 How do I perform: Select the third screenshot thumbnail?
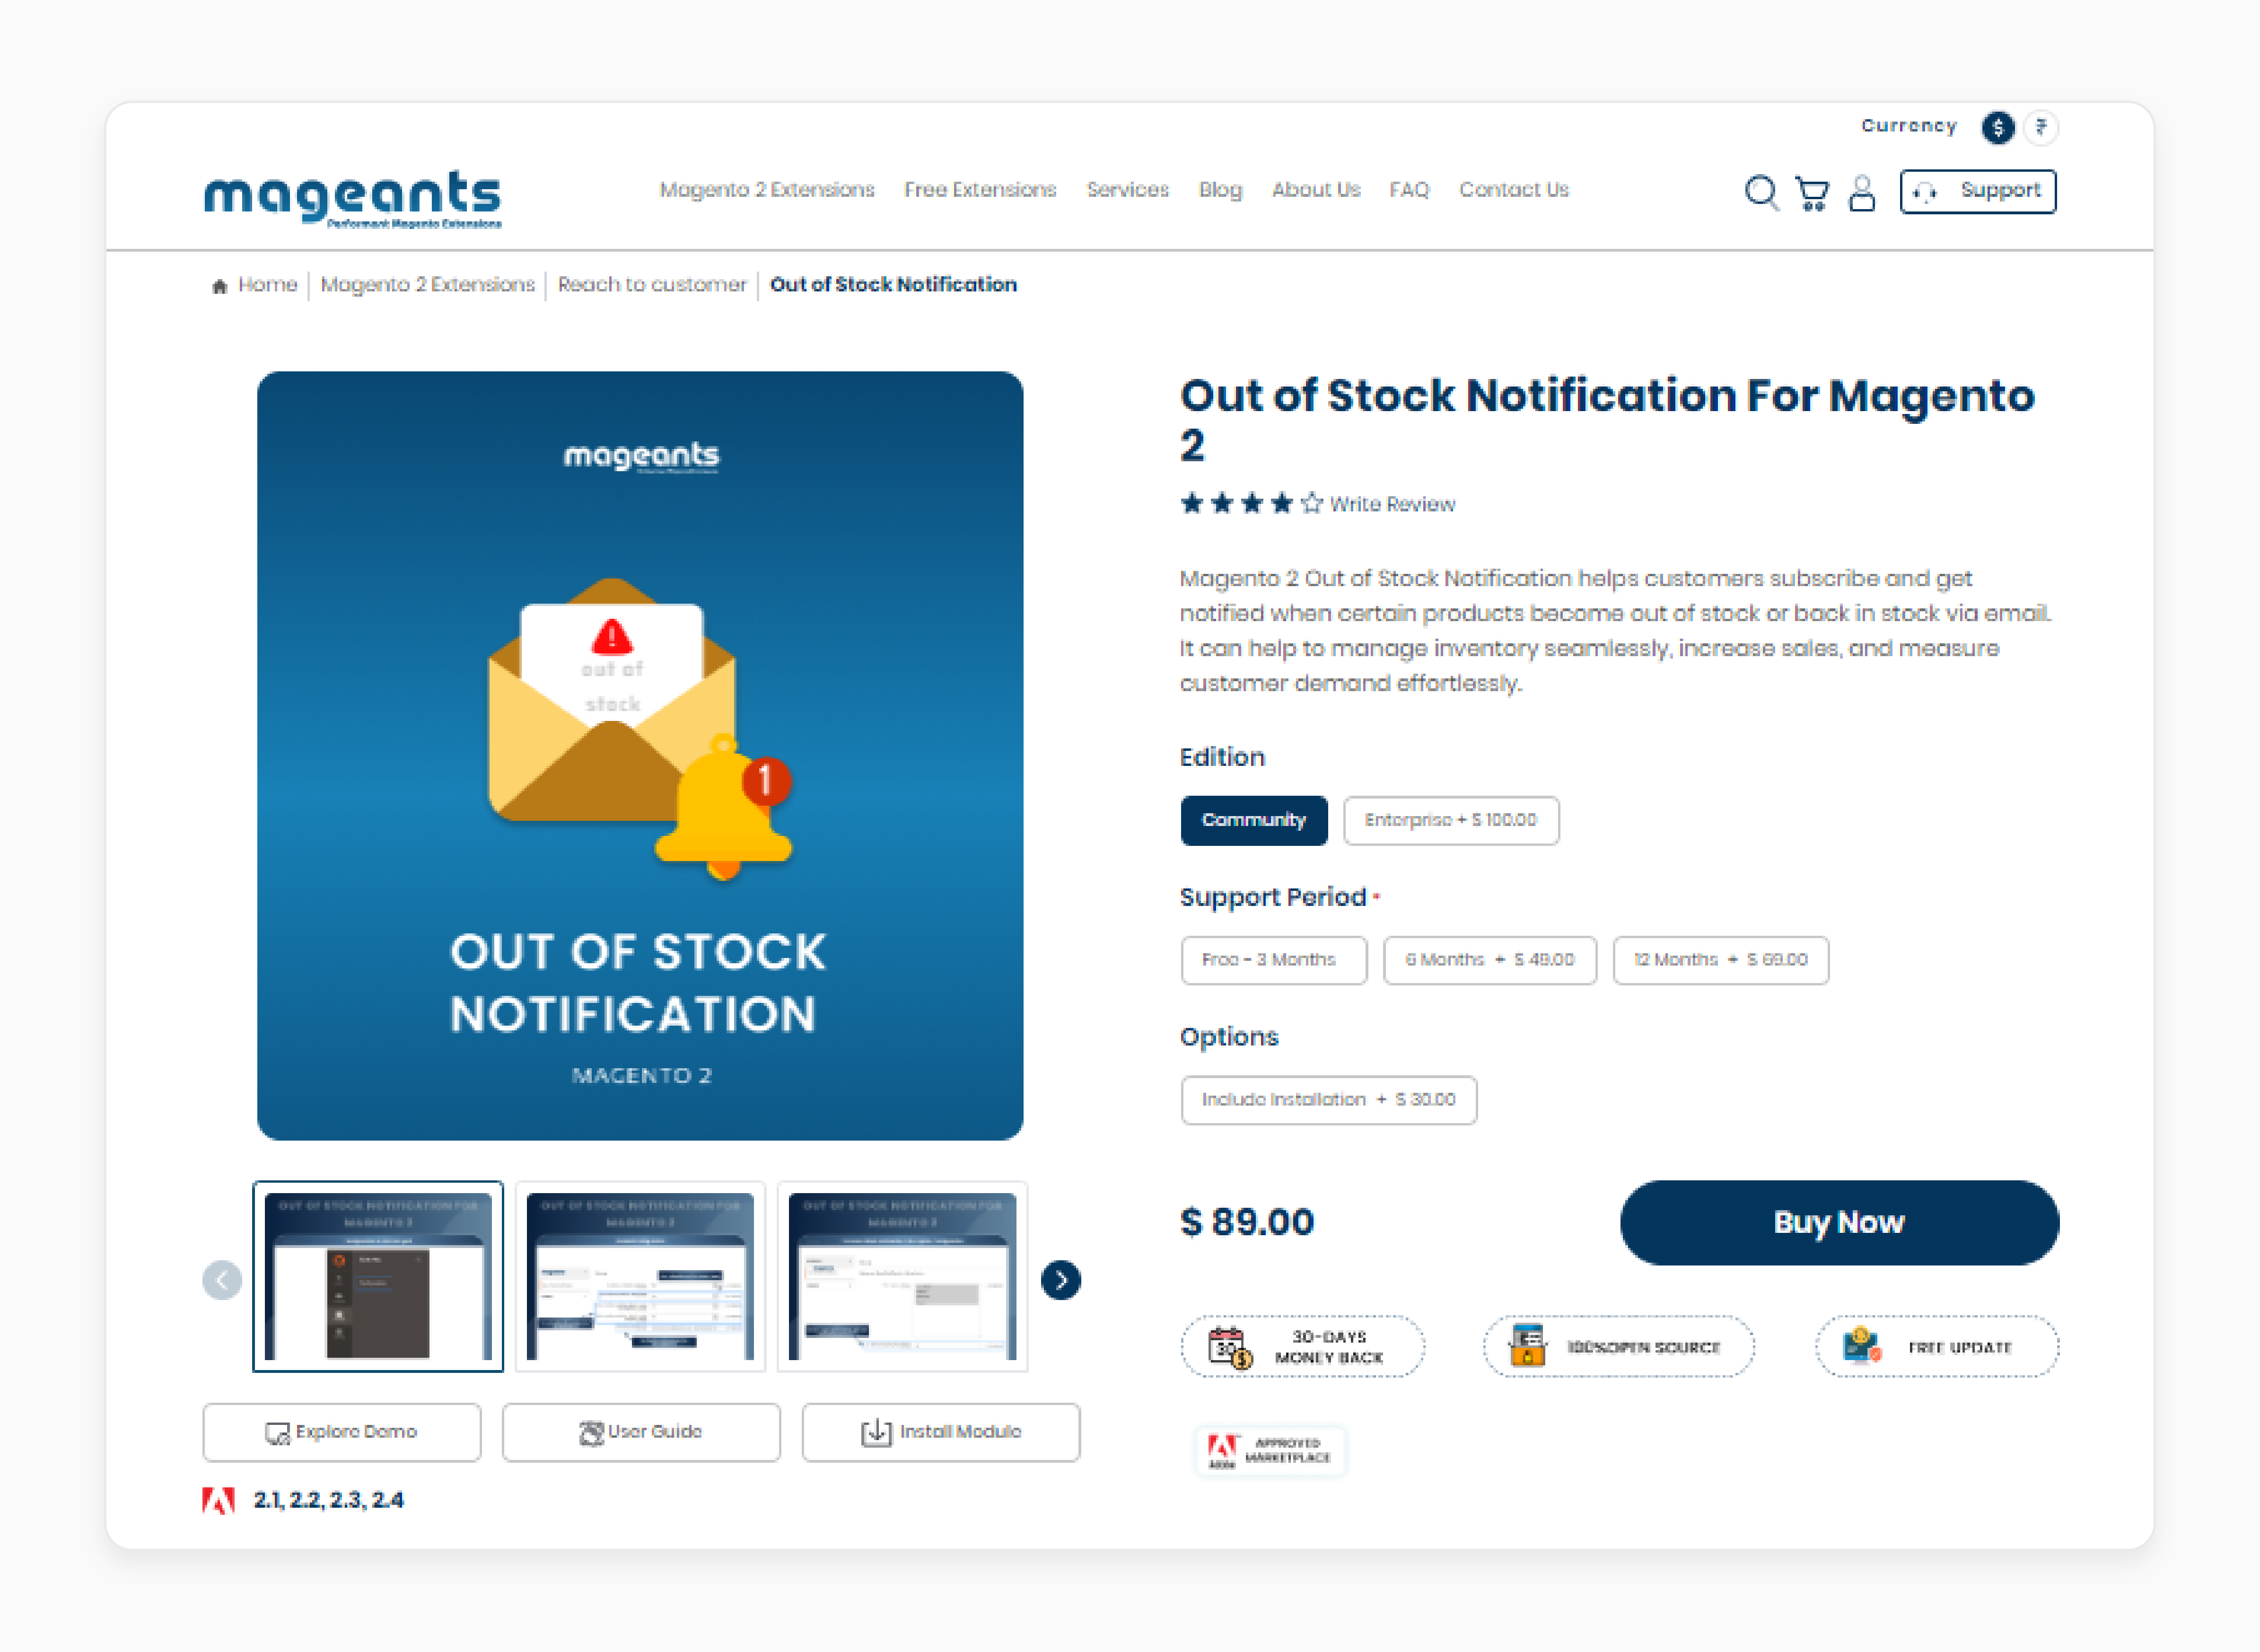click(902, 1277)
